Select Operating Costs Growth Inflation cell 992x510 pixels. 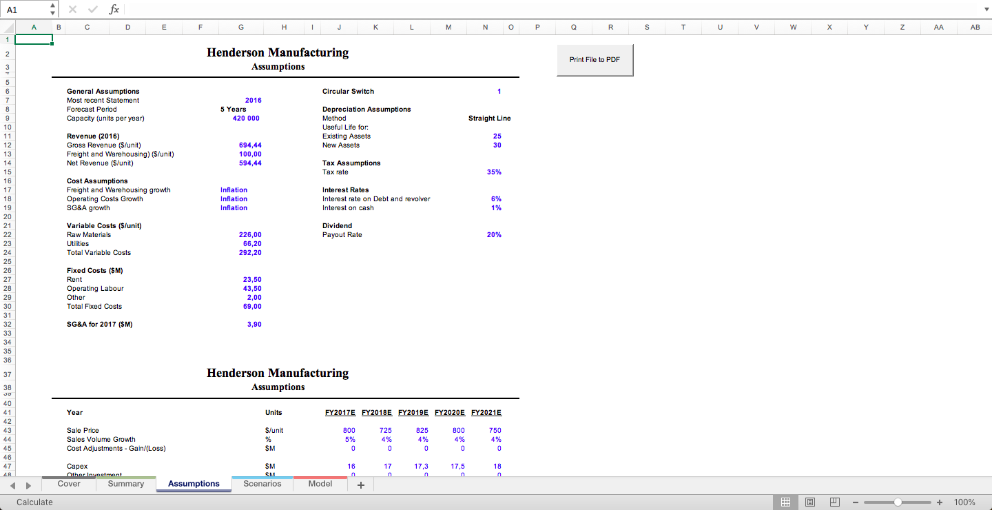(234, 199)
